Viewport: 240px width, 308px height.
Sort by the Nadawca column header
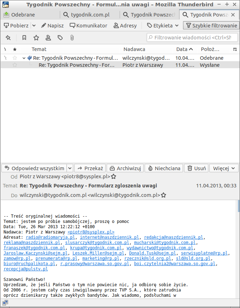147,49
